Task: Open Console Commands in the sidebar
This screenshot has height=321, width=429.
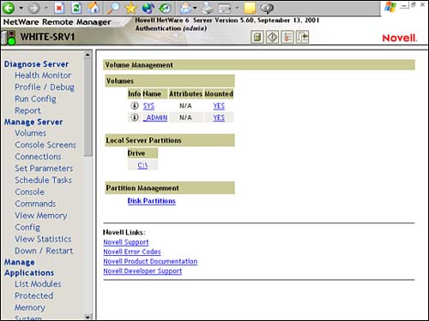Action: [35, 198]
